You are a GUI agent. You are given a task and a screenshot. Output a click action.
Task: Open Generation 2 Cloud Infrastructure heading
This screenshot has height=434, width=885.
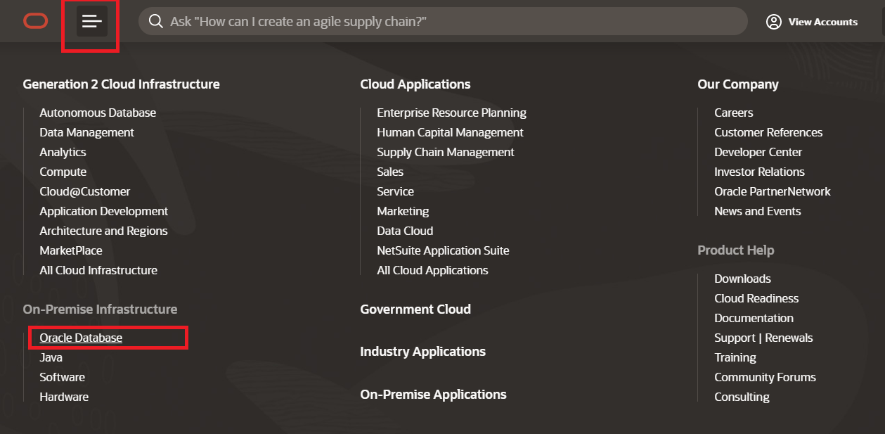[x=121, y=84]
